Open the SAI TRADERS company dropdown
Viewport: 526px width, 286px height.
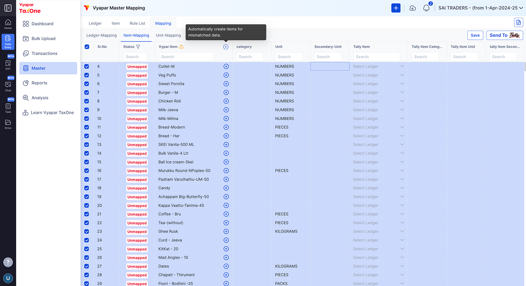(481, 8)
